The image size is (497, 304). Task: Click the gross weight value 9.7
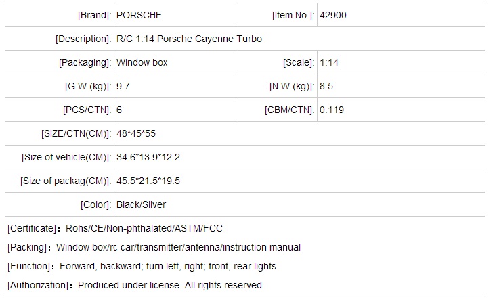[x=123, y=86]
